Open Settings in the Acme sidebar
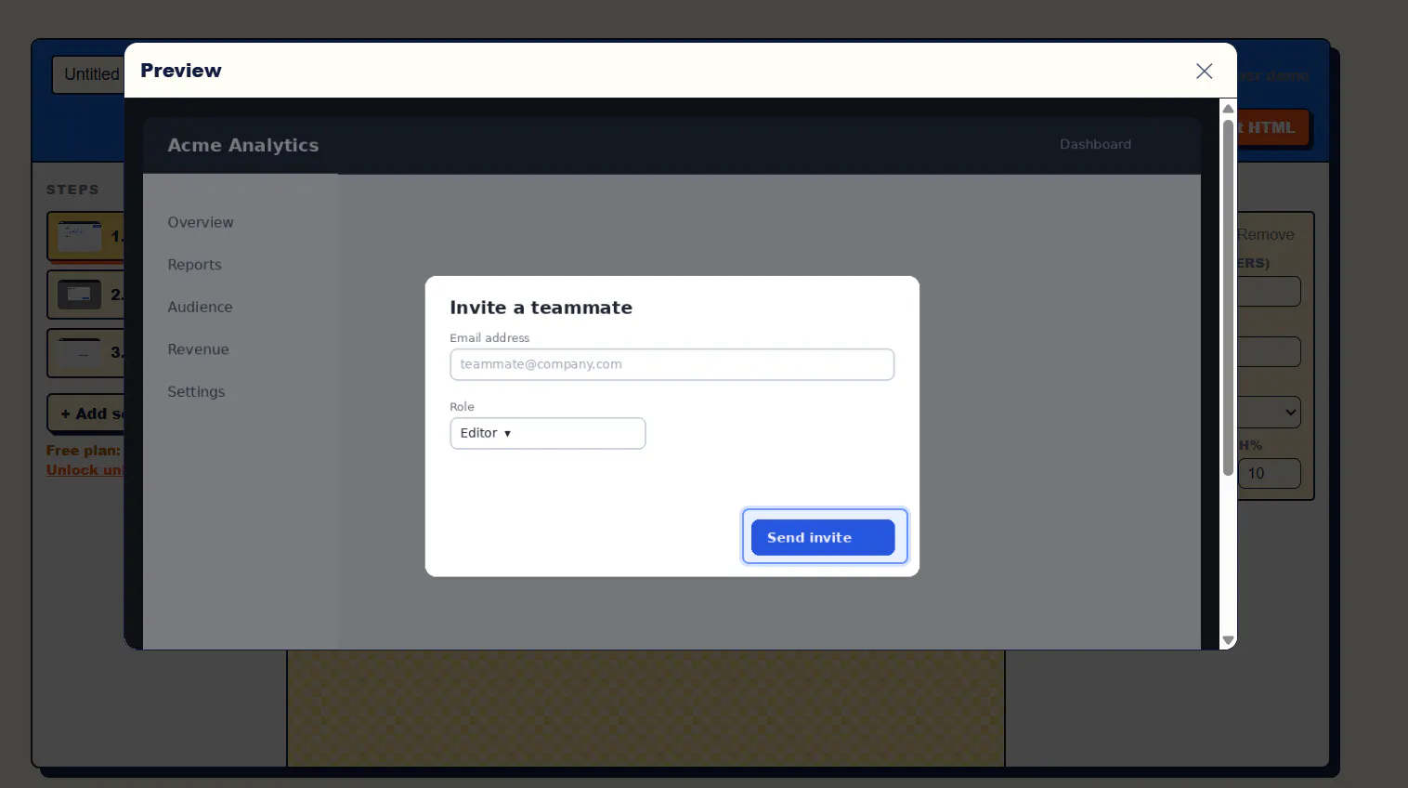 [196, 392]
